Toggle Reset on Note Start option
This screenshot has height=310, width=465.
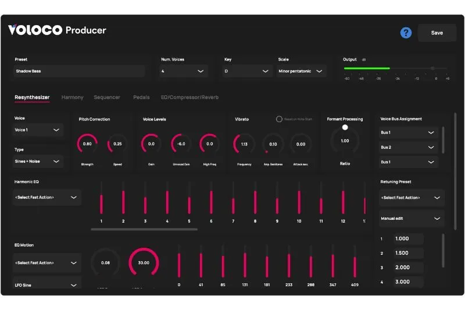coord(279,119)
